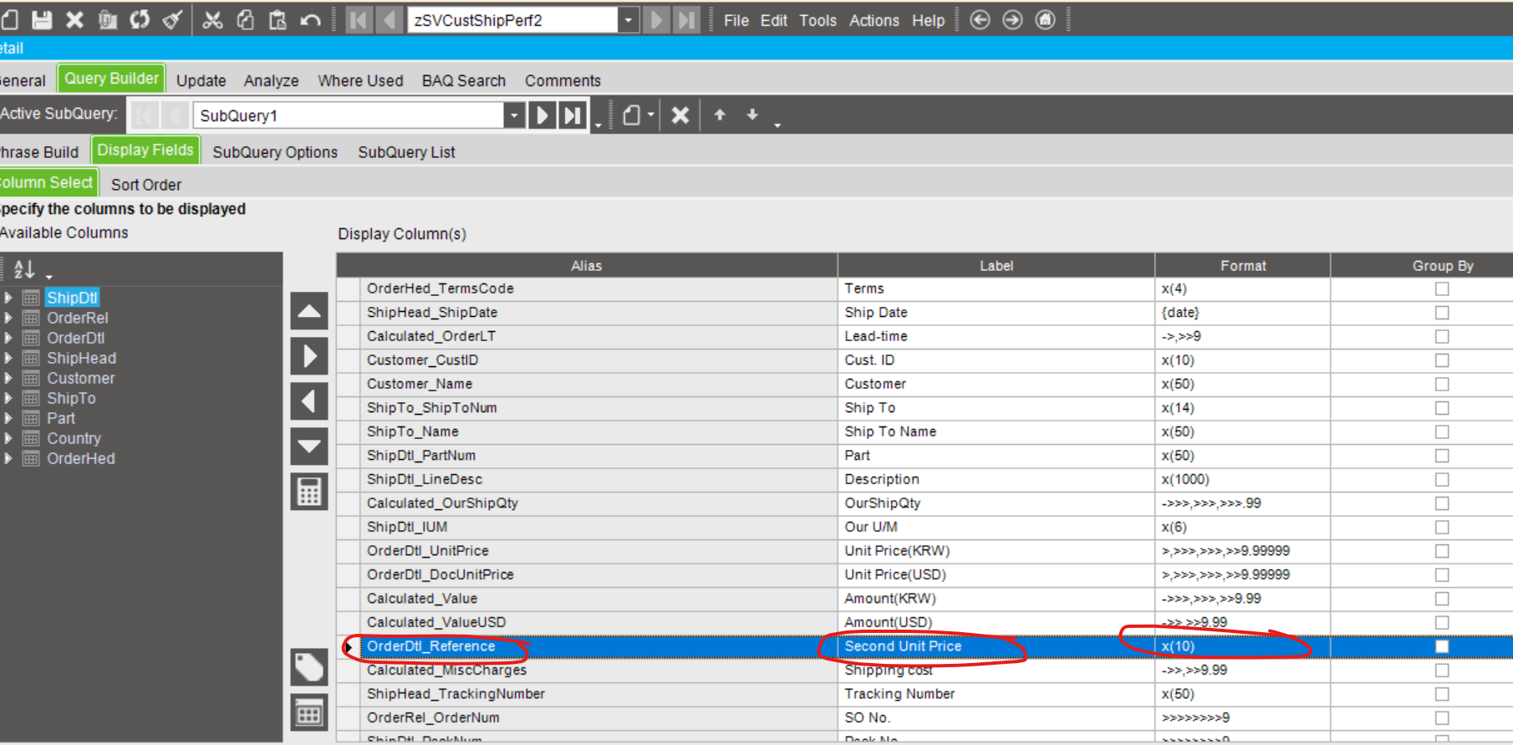
Task: Check Group By for Customer_CustID
Action: [1442, 360]
